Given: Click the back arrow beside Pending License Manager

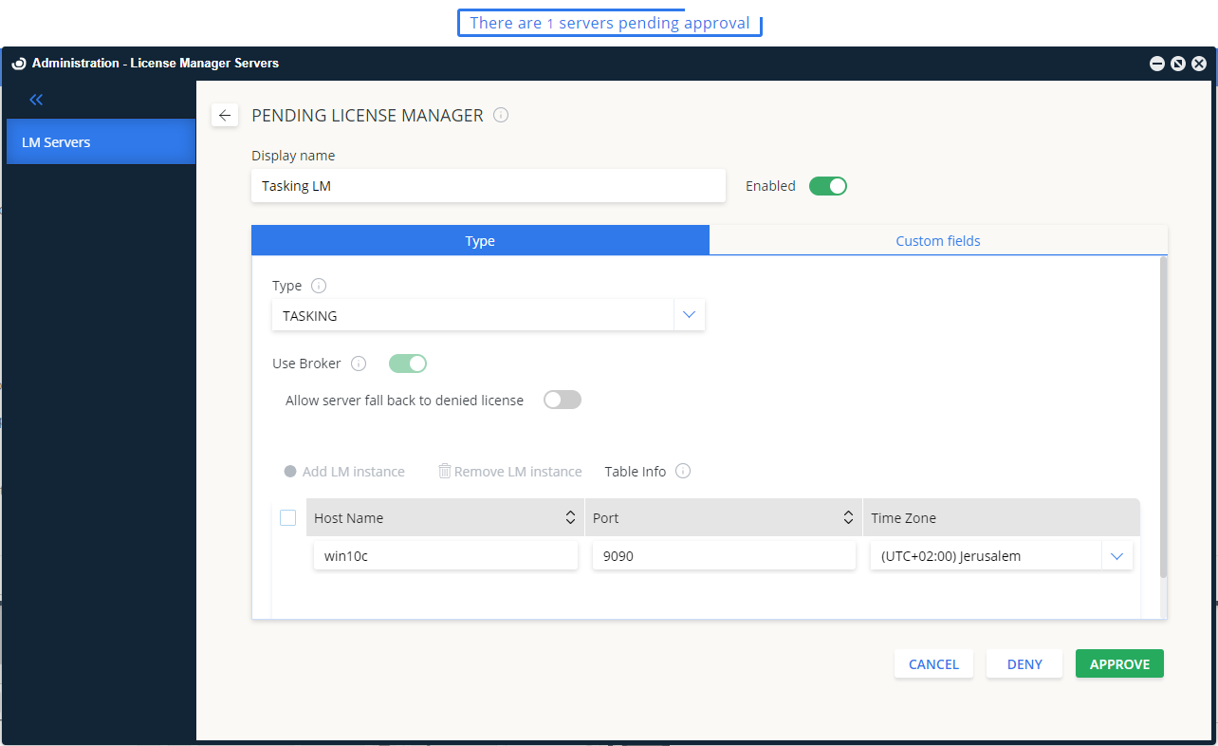Looking at the screenshot, I should [x=224, y=115].
